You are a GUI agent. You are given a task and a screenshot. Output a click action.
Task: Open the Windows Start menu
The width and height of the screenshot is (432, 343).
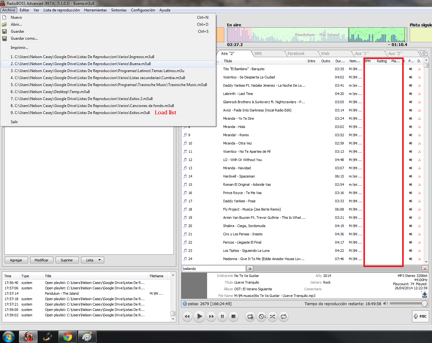click(8, 337)
